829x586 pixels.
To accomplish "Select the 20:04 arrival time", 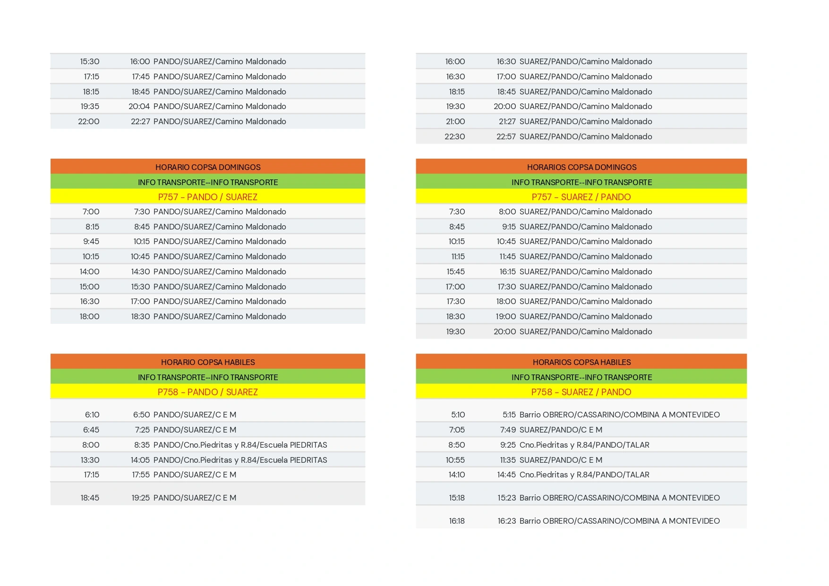I will [x=139, y=106].
